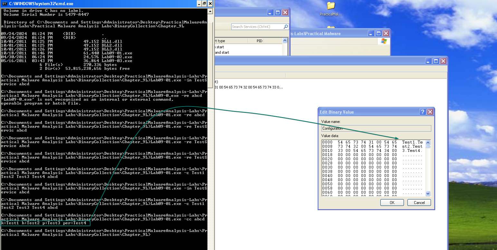Click the Search Services input field
497x250 pixels.
[x=257, y=27]
